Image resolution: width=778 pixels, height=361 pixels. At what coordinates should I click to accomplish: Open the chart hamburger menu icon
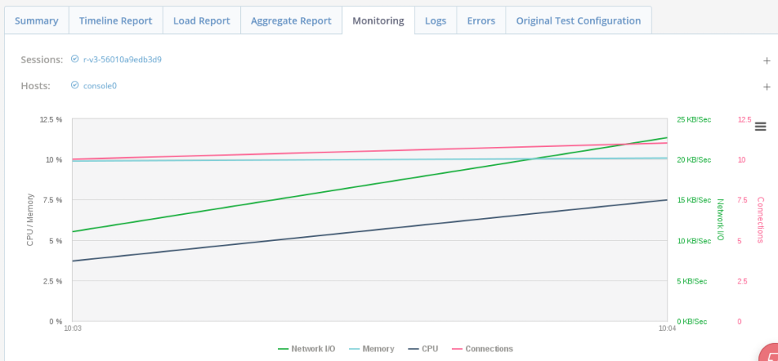(761, 126)
